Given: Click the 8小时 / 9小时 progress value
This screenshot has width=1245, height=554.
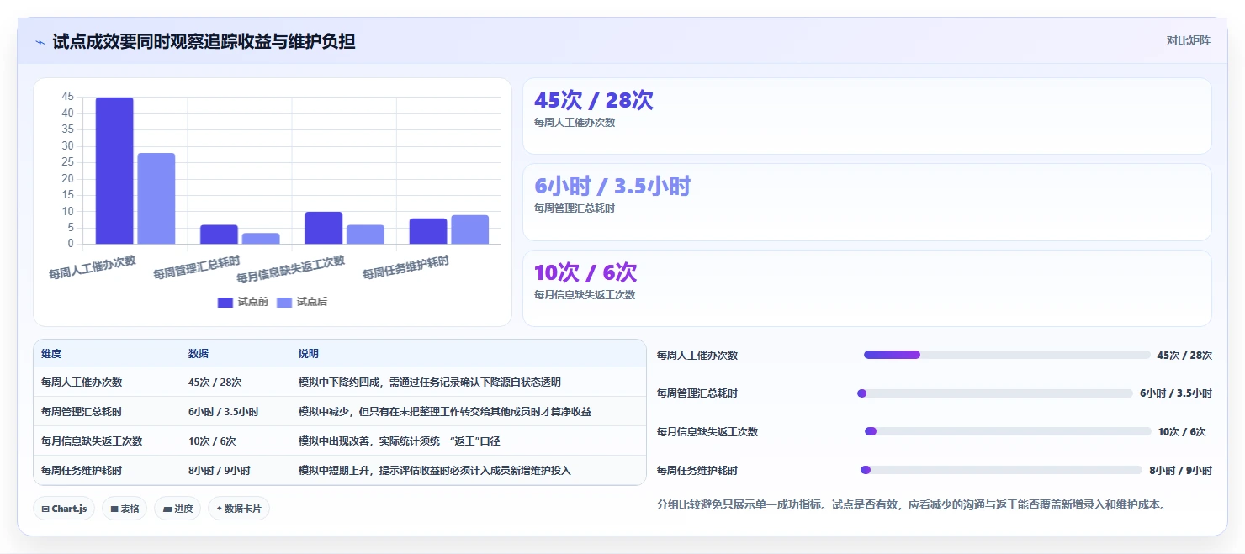Looking at the screenshot, I should pyautogui.click(x=1181, y=471).
